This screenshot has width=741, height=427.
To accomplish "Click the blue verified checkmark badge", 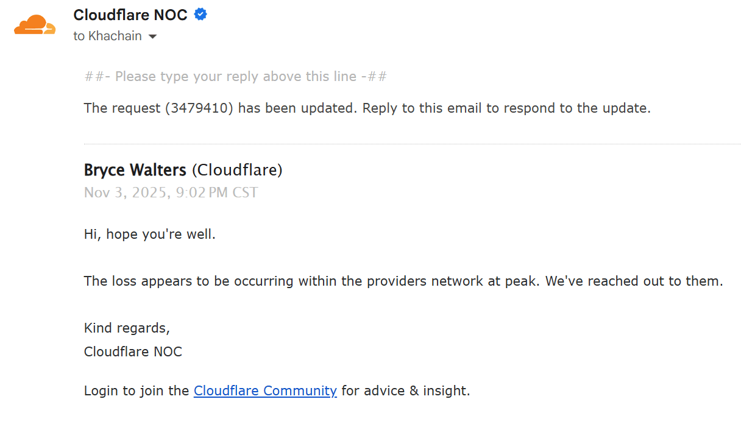I will point(200,15).
